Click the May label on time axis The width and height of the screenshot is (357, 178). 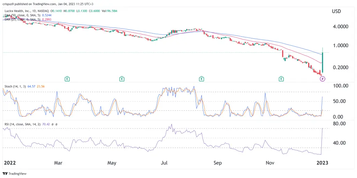tap(112, 163)
